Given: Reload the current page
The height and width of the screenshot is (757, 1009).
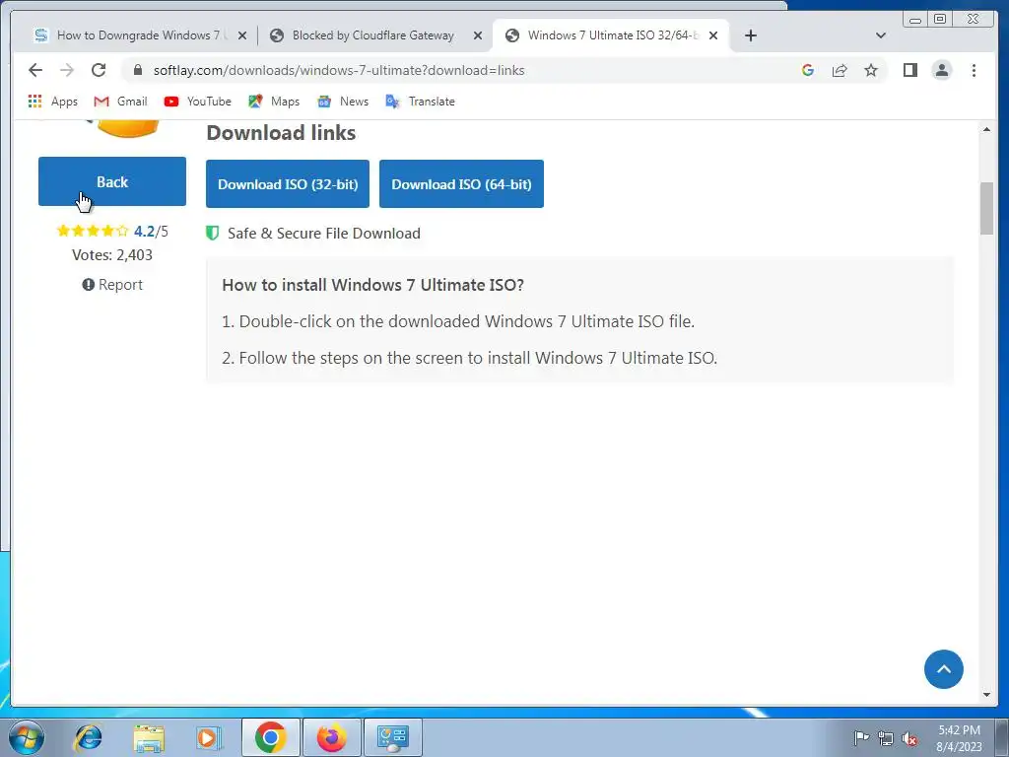Looking at the screenshot, I should (x=99, y=70).
